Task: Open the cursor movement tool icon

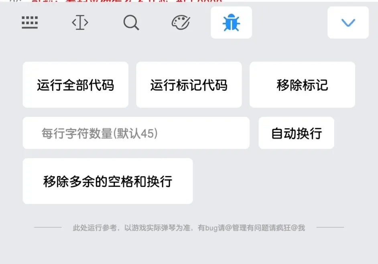Action: tap(80, 23)
